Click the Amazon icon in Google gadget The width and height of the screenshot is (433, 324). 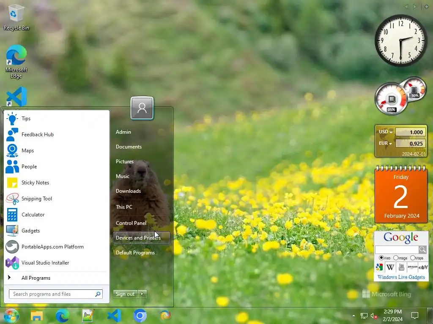point(412,267)
